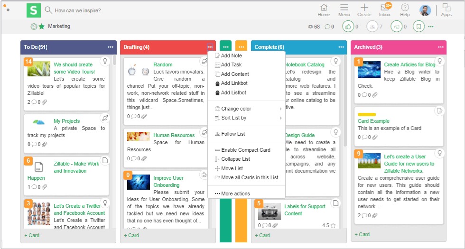Click the thumbs-up like button

(x=348, y=27)
